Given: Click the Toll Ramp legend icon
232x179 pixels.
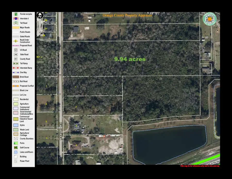Looking at the screenshot, I should coord(15,63).
